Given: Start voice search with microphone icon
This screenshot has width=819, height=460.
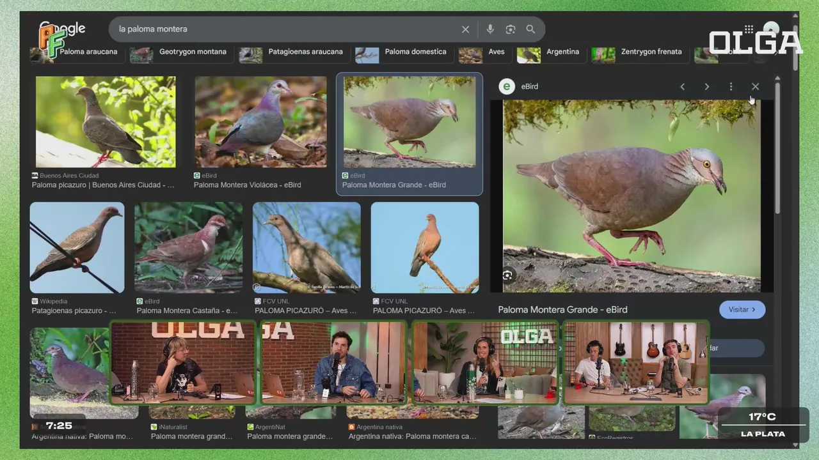Looking at the screenshot, I should pos(490,29).
